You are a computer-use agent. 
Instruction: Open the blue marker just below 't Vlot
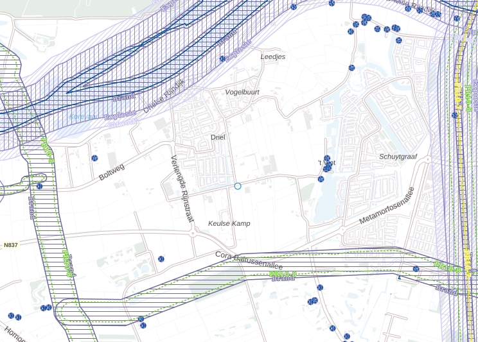coord(321,179)
